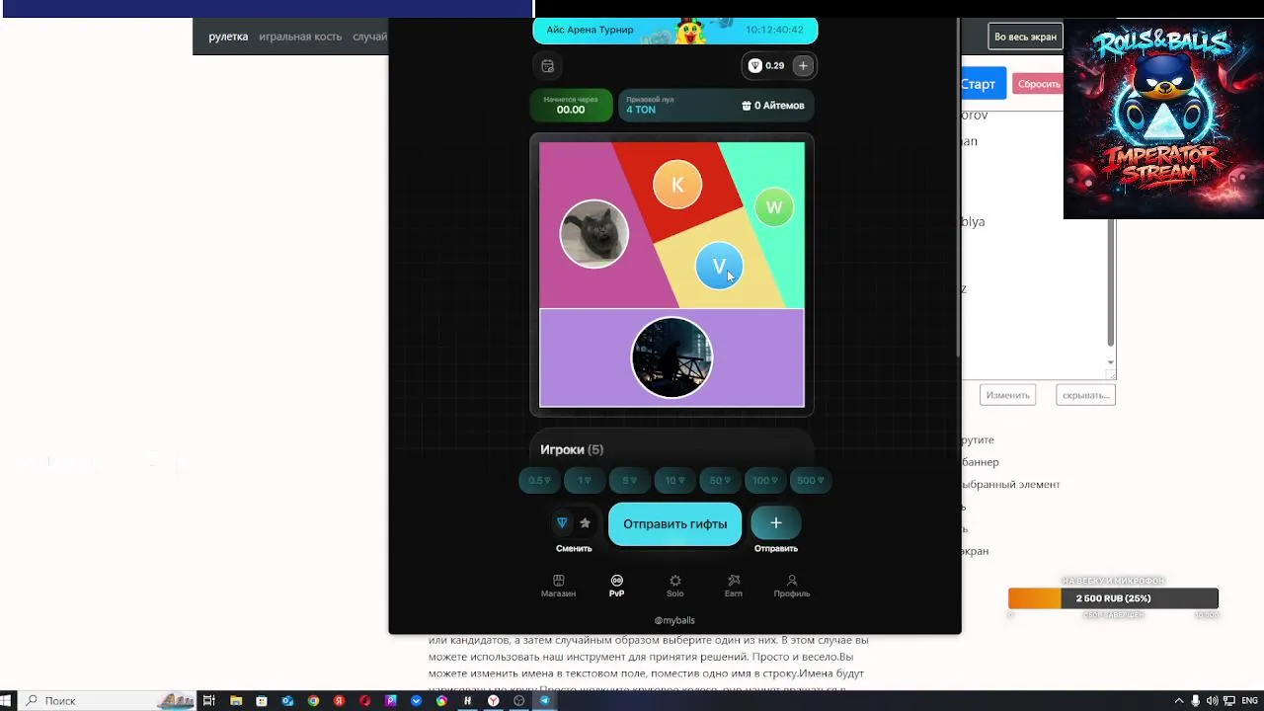1264x711 pixels.
Task: Open the Магазин tab
Action: point(558,586)
